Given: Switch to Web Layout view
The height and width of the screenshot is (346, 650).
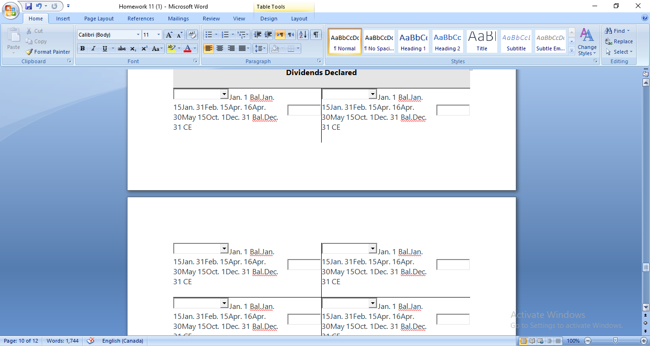Looking at the screenshot, I should click(x=541, y=341).
